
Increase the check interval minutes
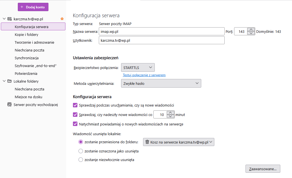tap(170, 113)
